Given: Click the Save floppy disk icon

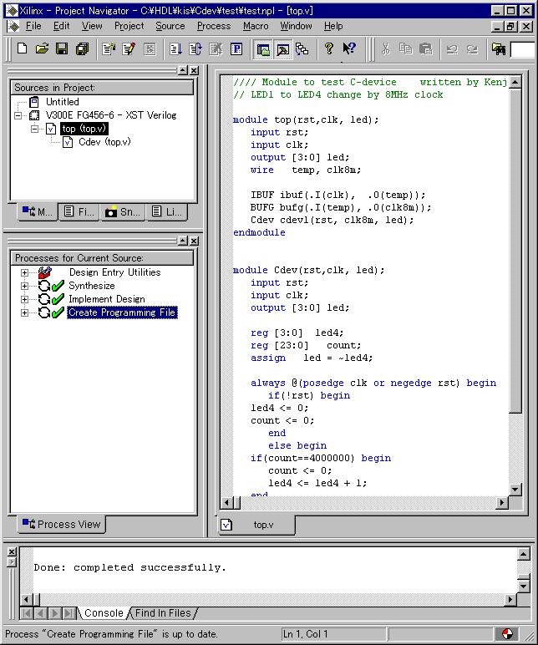Looking at the screenshot, I should 62,49.
